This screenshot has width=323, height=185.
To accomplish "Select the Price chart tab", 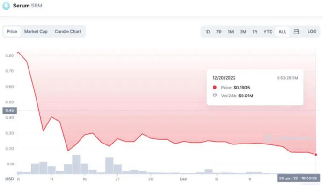I will [12, 32].
